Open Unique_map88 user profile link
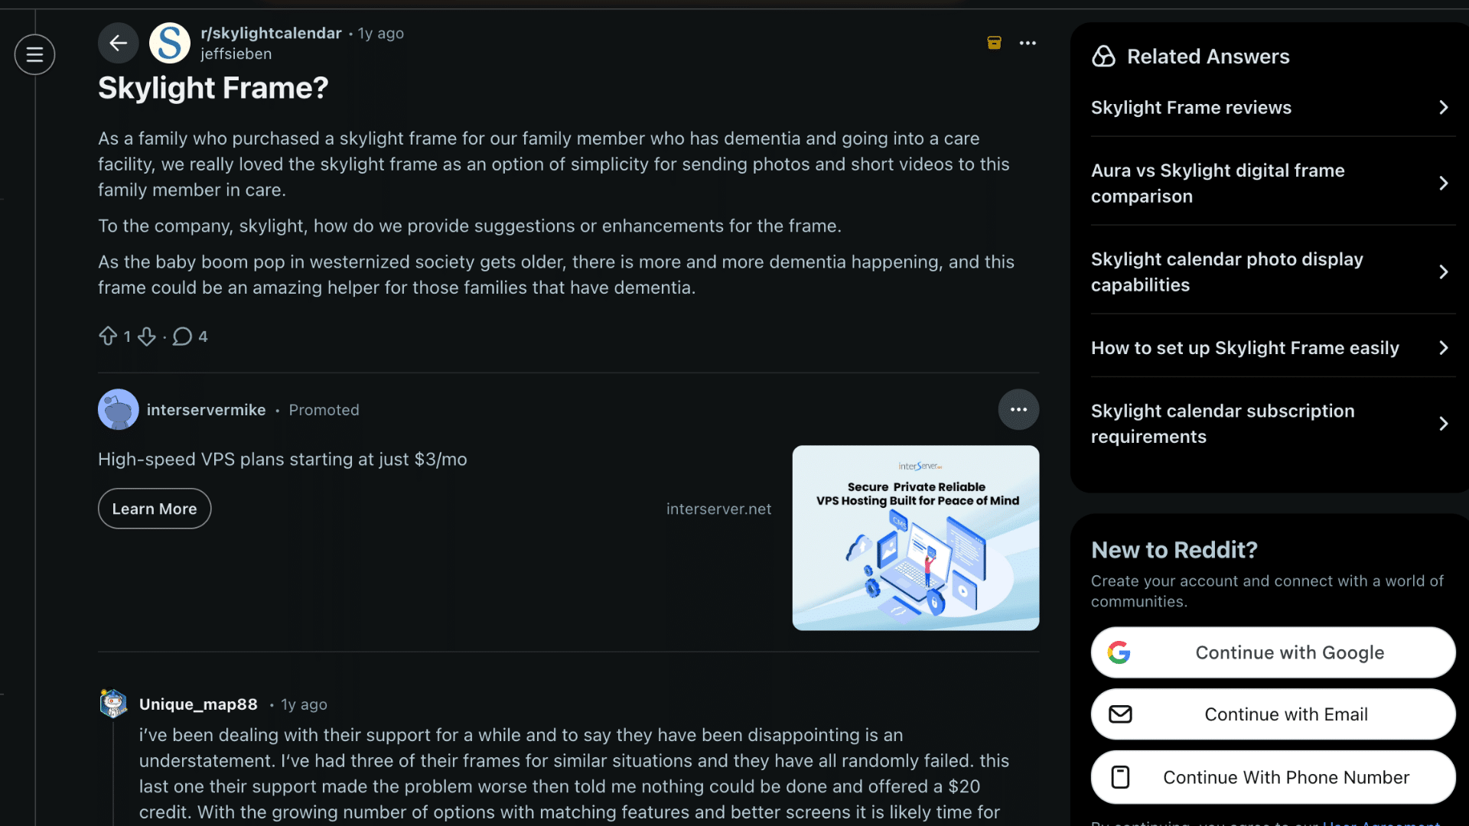 [x=198, y=704]
